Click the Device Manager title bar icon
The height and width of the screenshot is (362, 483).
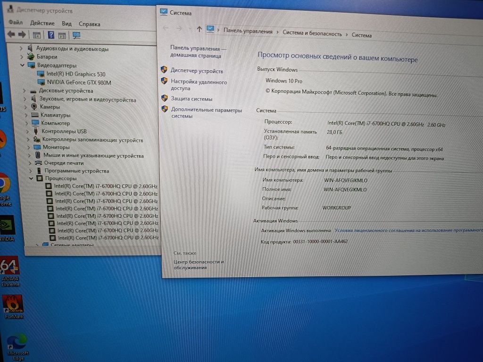tap(10, 9)
